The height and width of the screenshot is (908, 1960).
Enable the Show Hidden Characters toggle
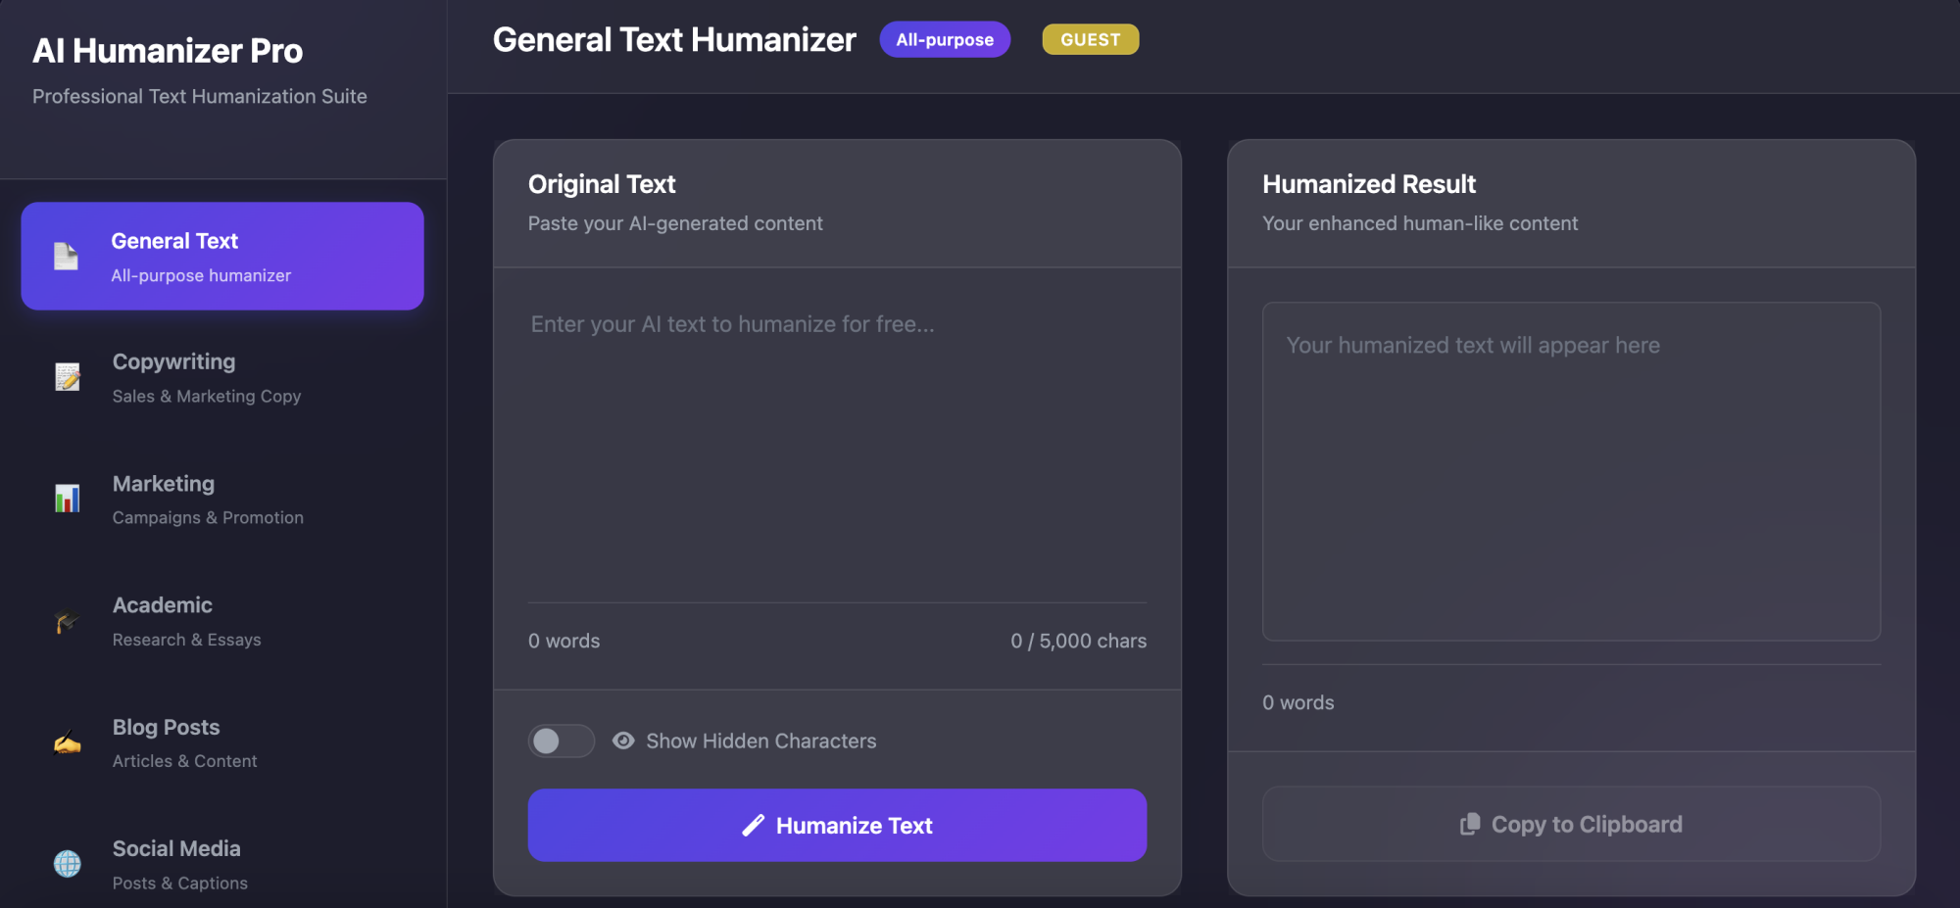tap(561, 741)
